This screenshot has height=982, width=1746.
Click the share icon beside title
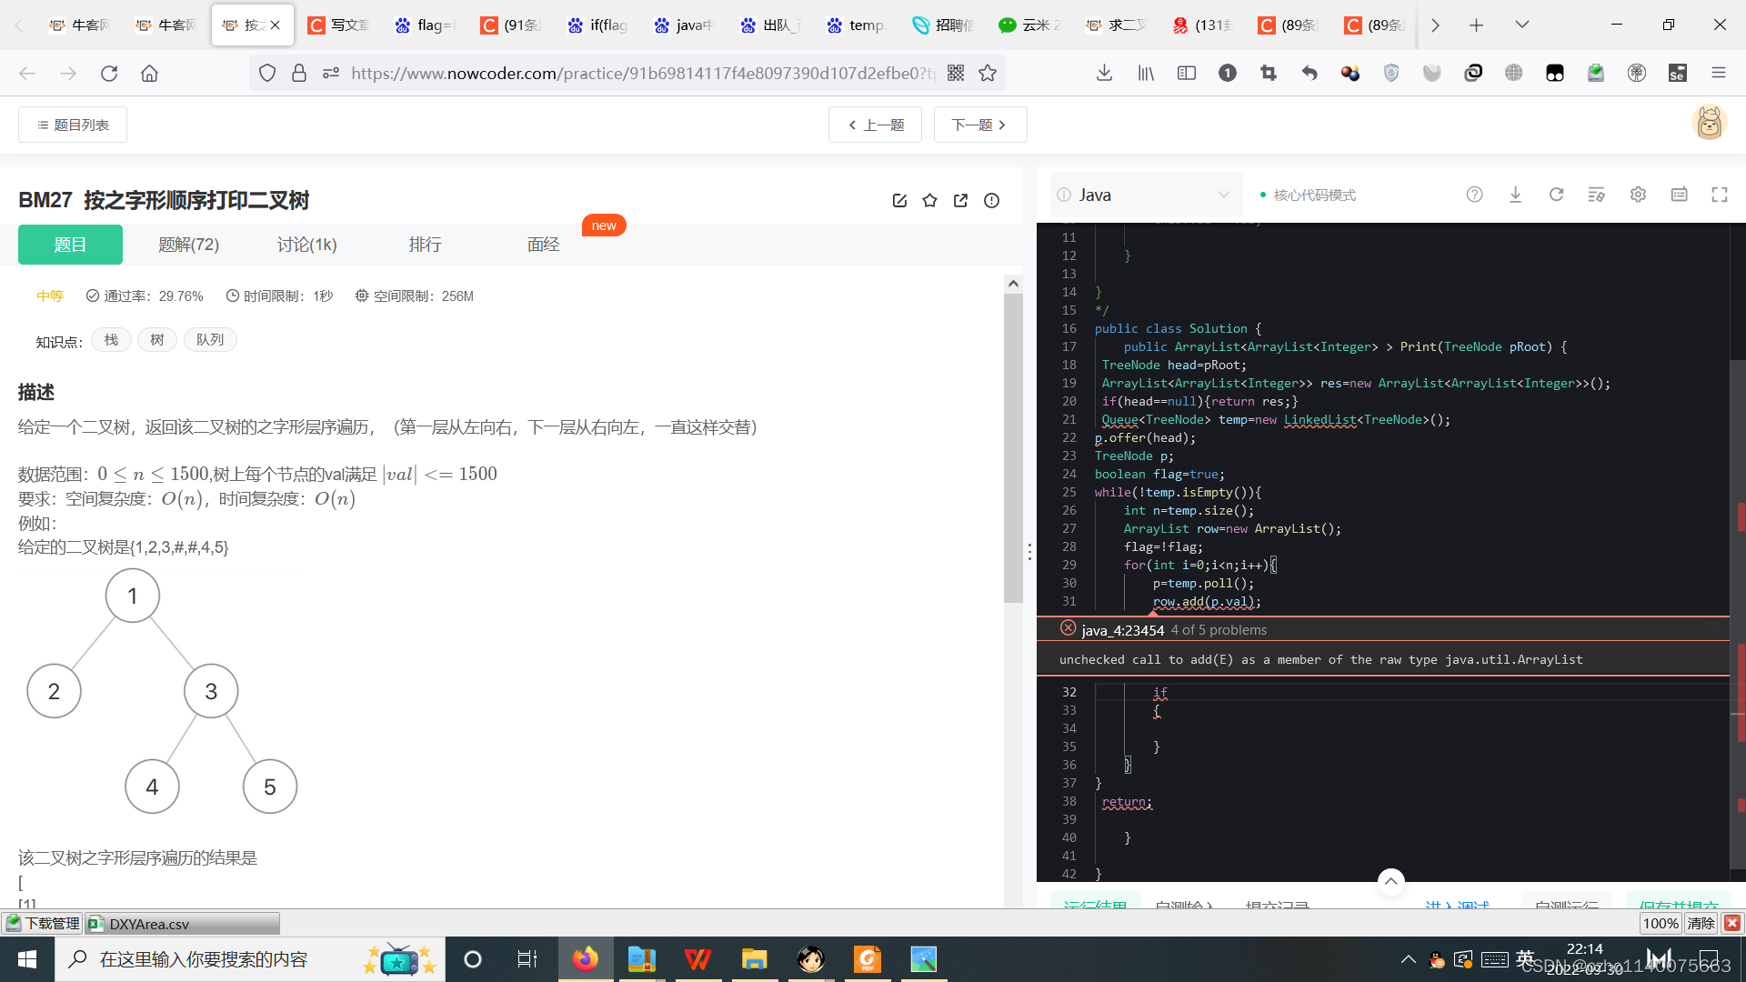(960, 201)
